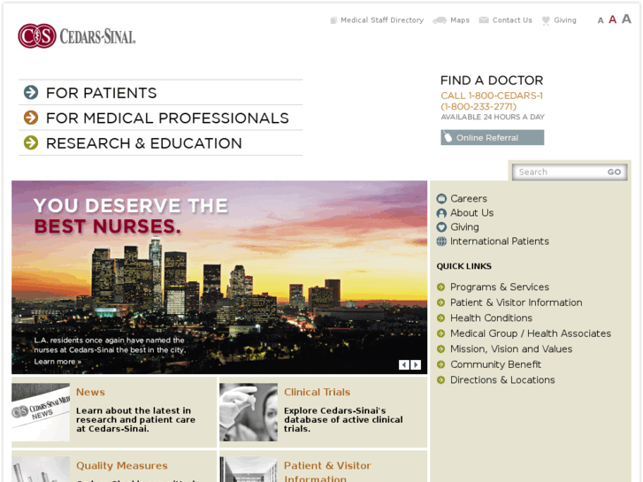Click the News newspaper thumbnail
The image size is (643, 482).
click(x=41, y=412)
